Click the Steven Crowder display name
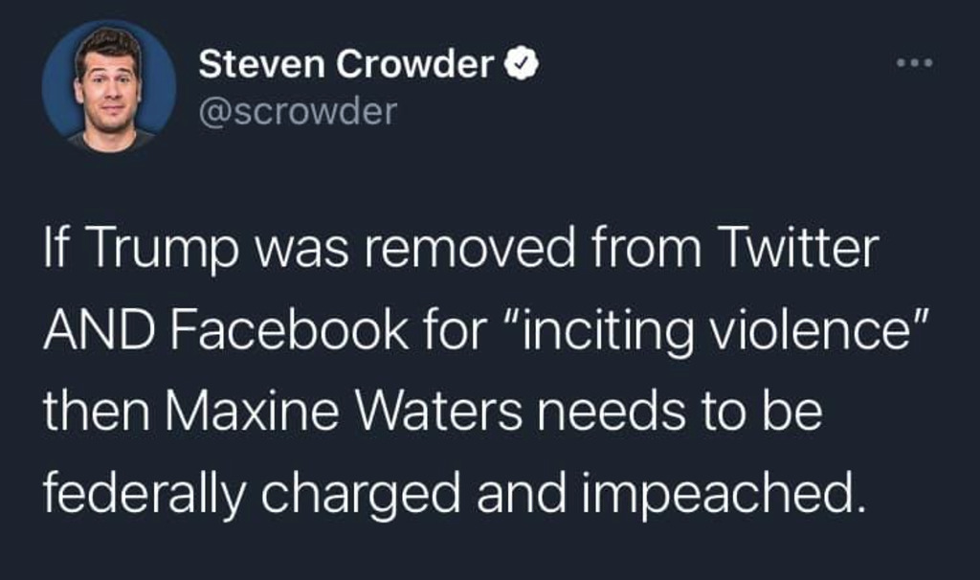Viewport: 980px width, 580px height. [346, 66]
